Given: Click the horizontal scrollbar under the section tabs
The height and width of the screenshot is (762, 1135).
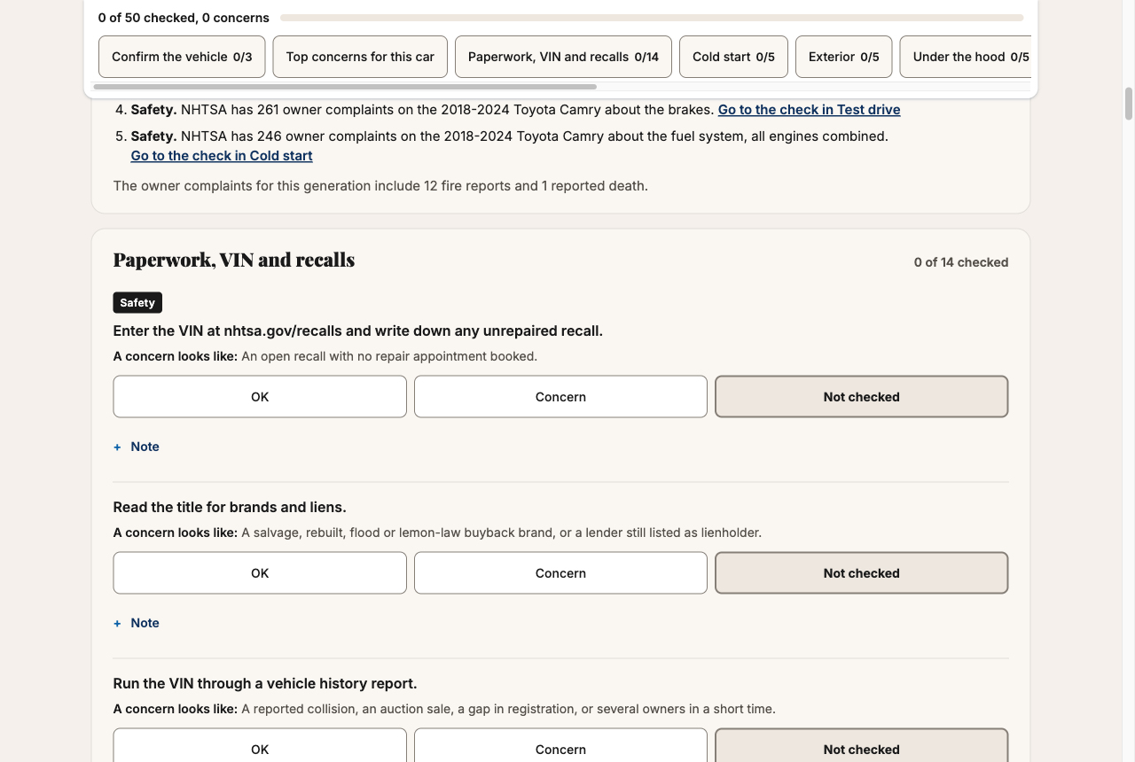Looking at the screenshot, I should [345, 87].
